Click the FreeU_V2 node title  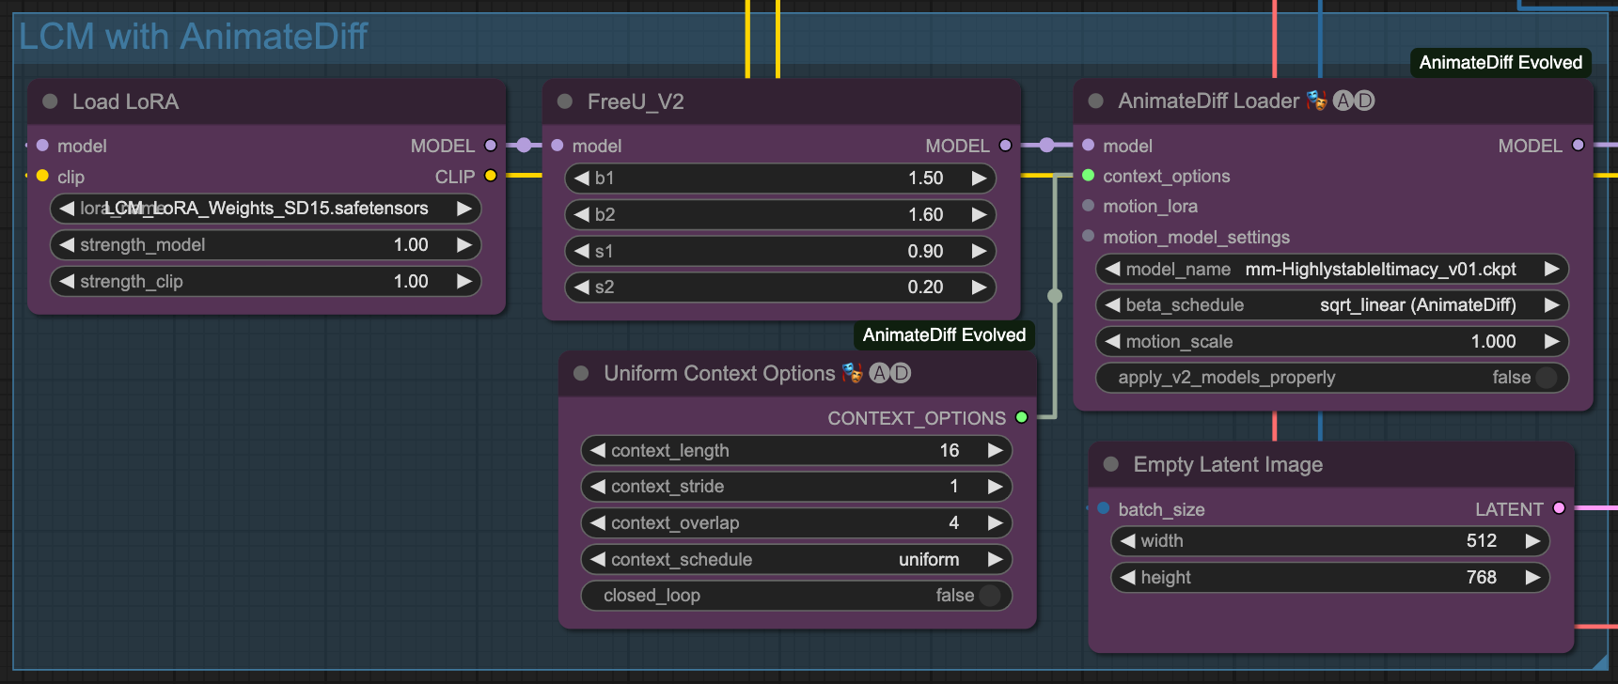636,101
